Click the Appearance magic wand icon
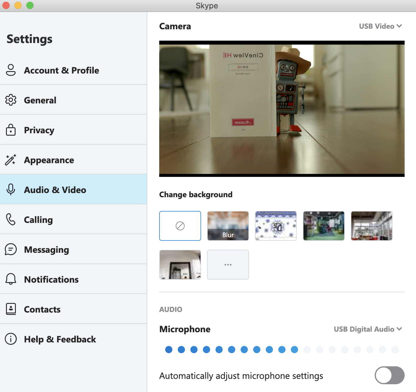Image resolution: width=416 pixels, height=392 pixels. pos(10,160)
